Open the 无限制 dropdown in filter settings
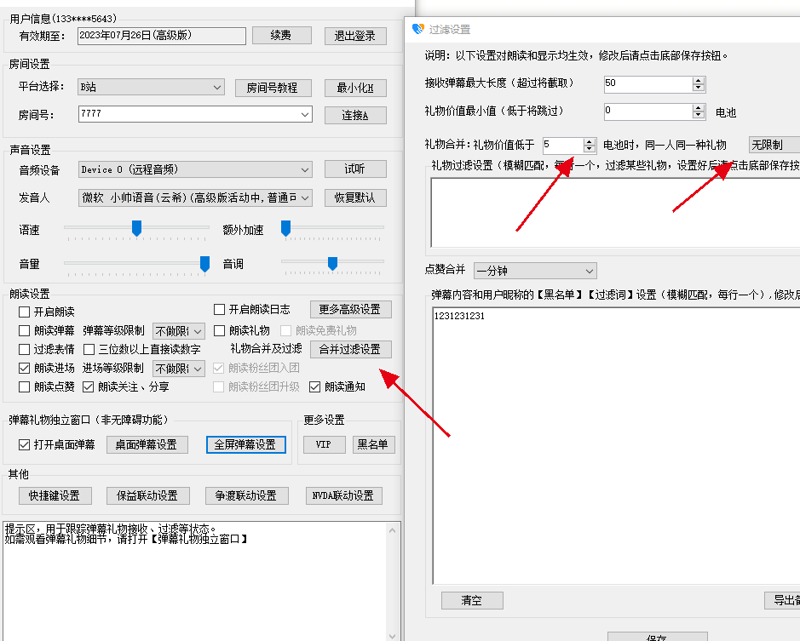The height and width of the screenshot is (641, 800). click(x=774, y=145)
